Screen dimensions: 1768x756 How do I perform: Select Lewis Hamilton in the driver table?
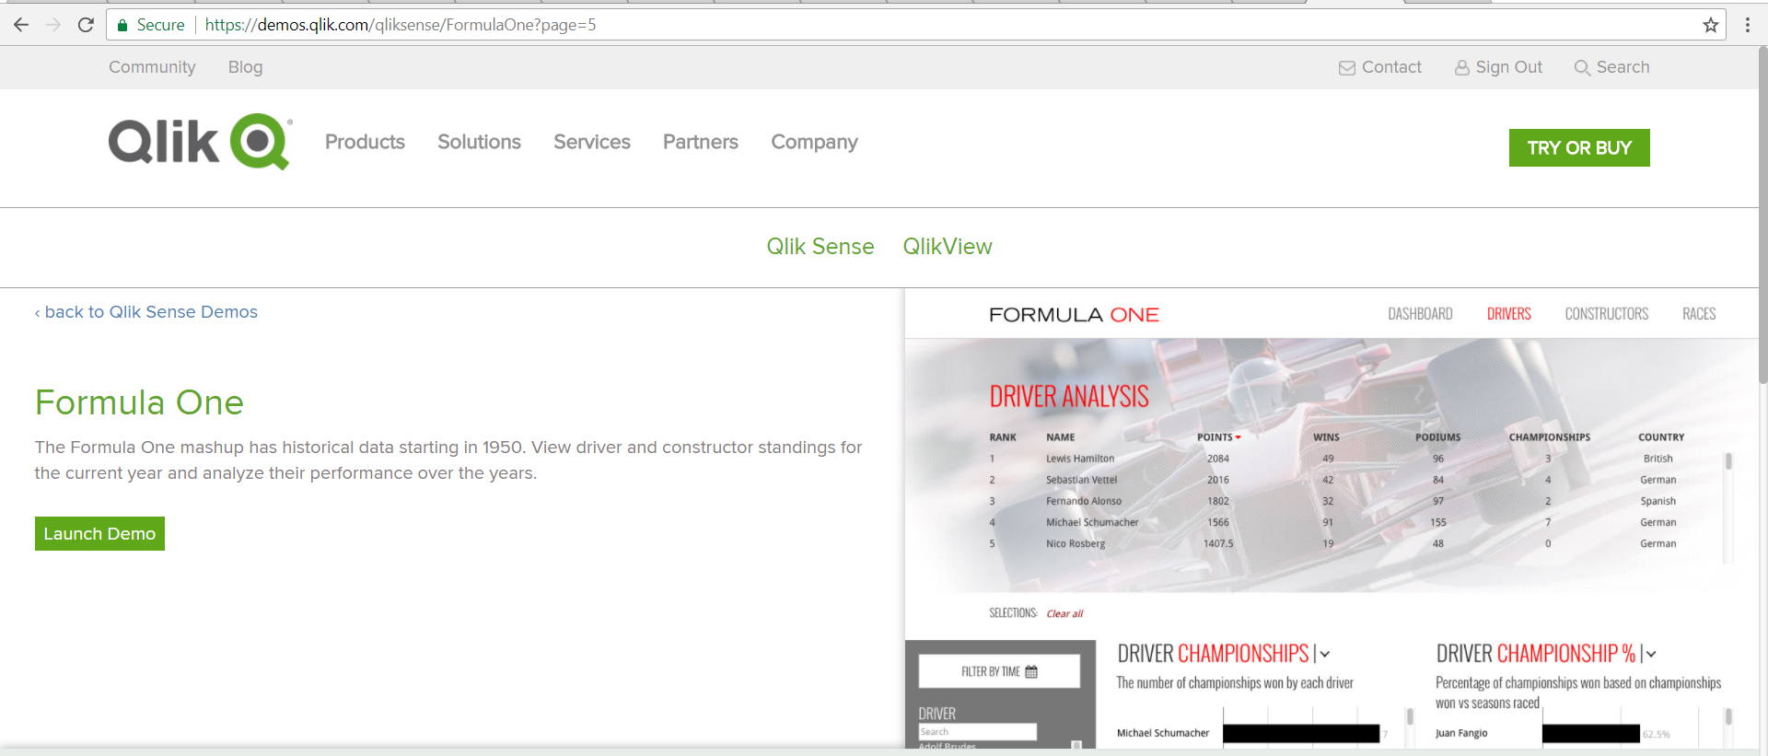1080,459
